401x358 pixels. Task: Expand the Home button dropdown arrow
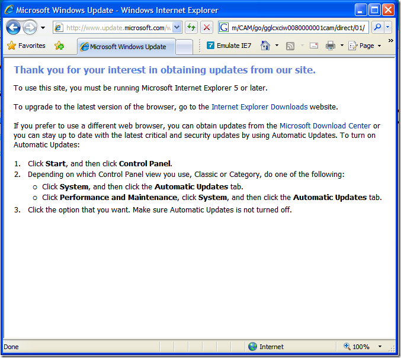coord(277,46)
